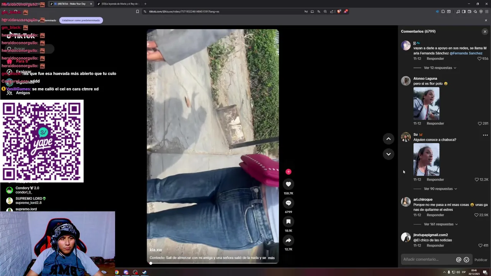Reply to Su's chabuca comment
This screenshot has width=491, height=276.
tap(435, 179)
